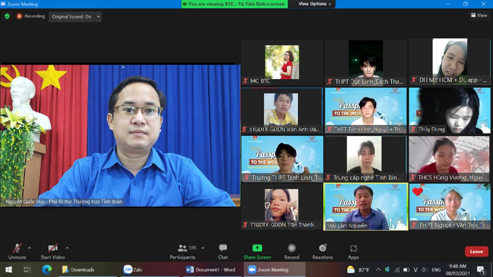Switch to Document1 - Word in taskbar
This screenshot has width=493, height=277.
pos(211,270)
